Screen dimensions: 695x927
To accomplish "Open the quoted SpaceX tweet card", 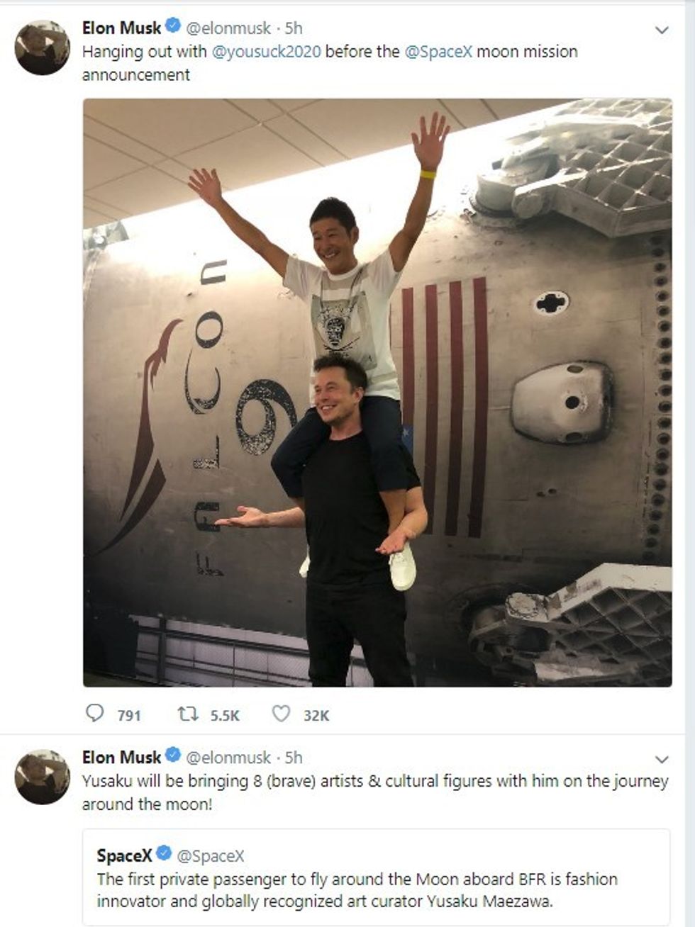I will point(376,877).
